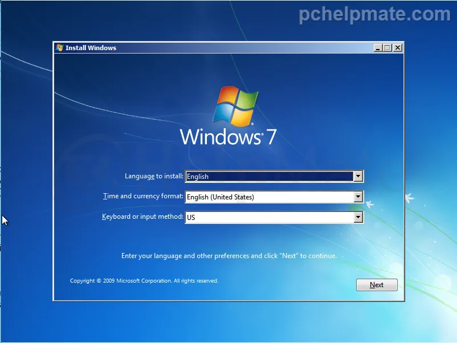Open the Time and currency format dropdown arrow
The width and height of the screenshot is (457, 343).
coord(358,197)
